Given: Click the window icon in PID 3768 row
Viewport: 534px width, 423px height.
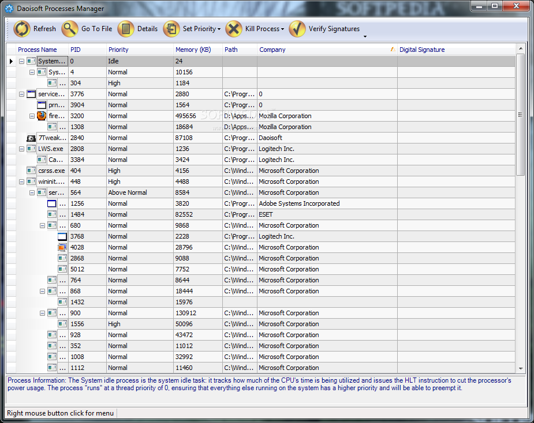Looking at the screenshot, I should 62,236.
